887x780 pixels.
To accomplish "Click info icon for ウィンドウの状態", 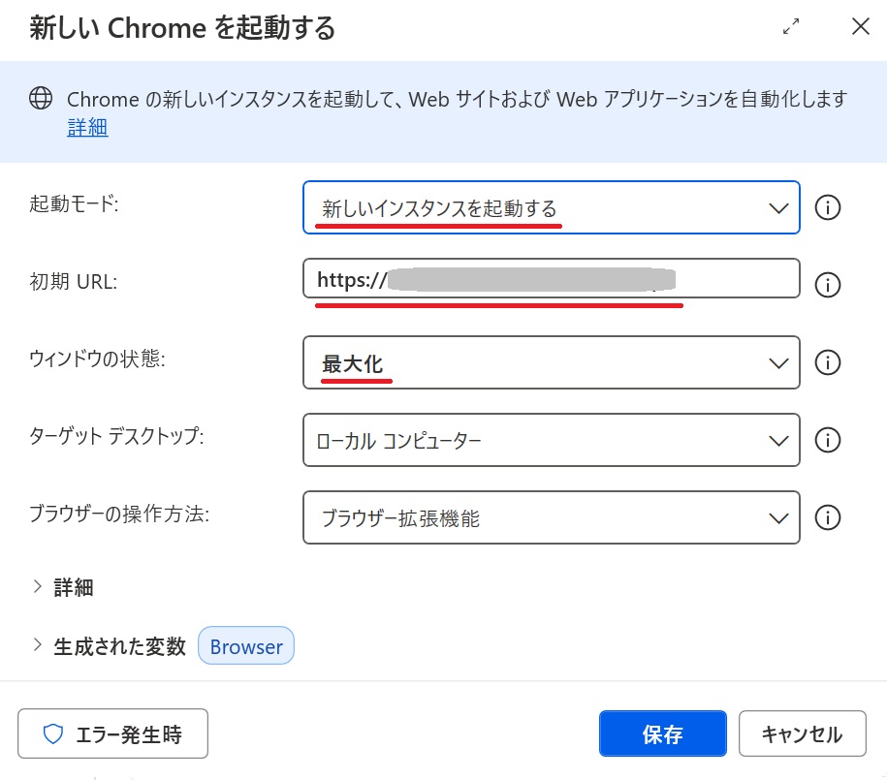I will (827, 362).
